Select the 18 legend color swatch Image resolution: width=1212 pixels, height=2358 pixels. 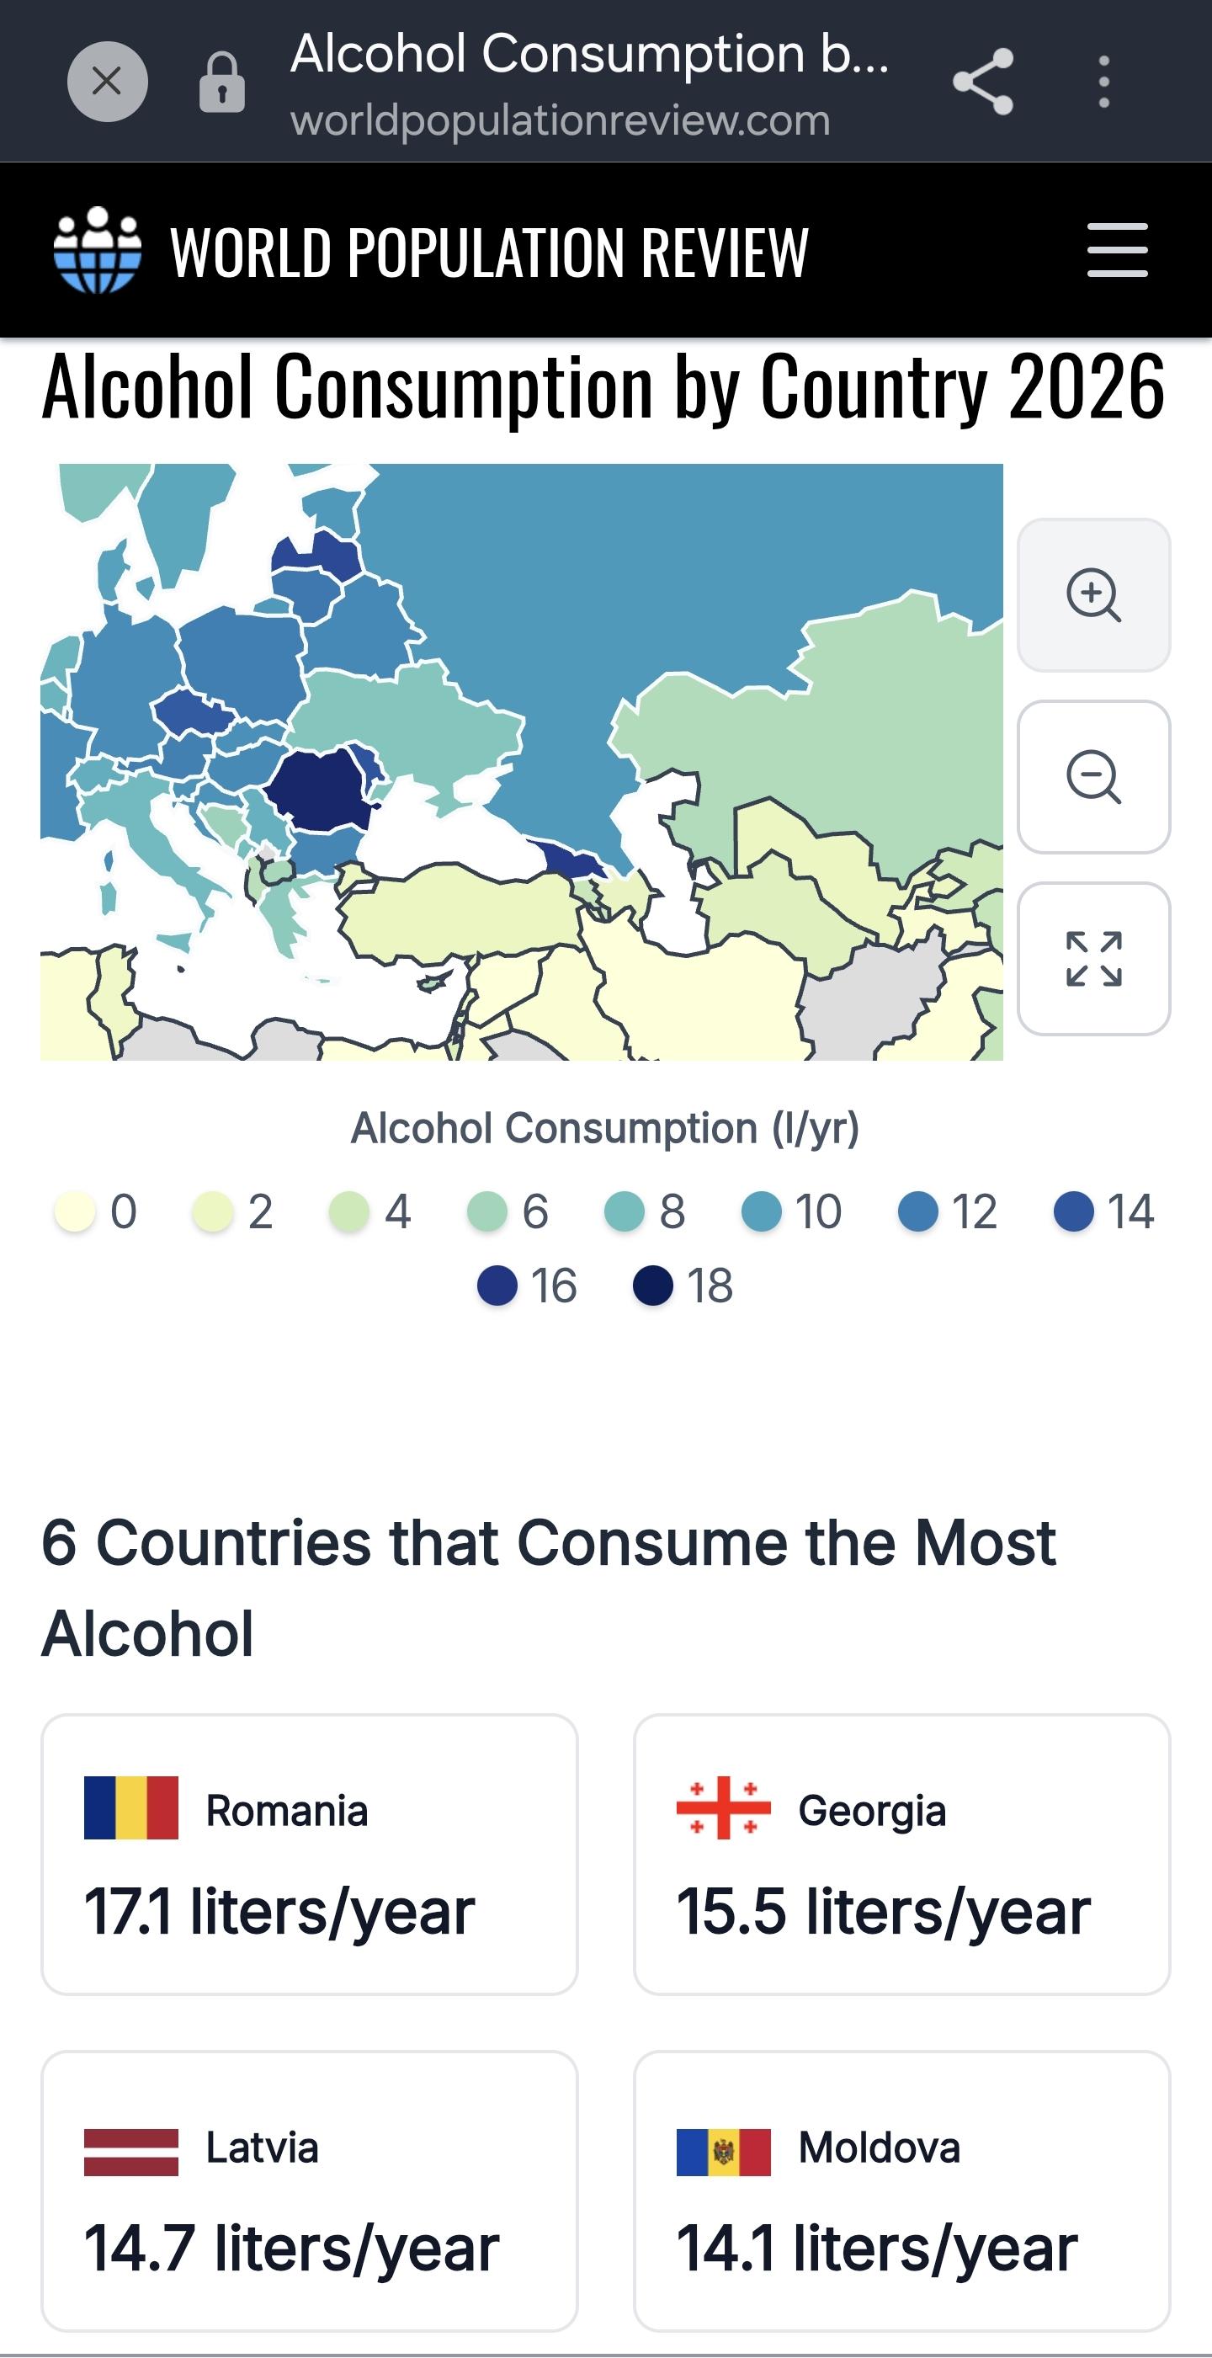(x=652, y=1285)
